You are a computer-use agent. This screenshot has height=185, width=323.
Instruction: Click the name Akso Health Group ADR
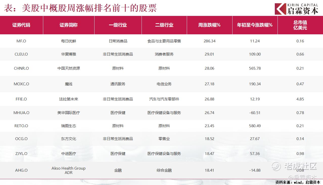(68, 170)
